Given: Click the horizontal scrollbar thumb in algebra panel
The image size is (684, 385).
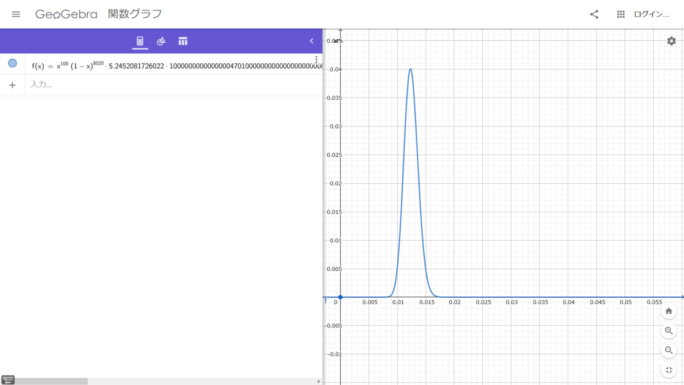Looking at the screenshot, I should pos(51,381).
